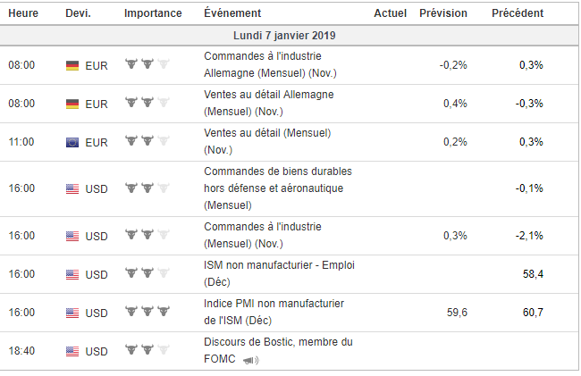Sort by the Heure column header
Screen dimensions: 581x376
(22, 13)
